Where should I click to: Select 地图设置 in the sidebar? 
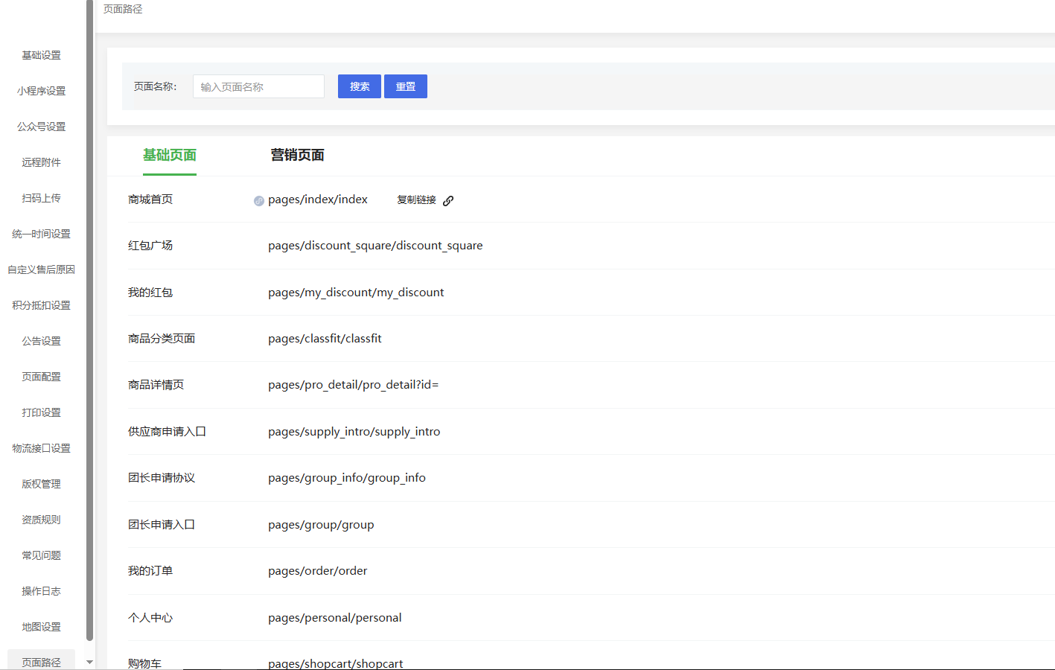tap(41, 627)
